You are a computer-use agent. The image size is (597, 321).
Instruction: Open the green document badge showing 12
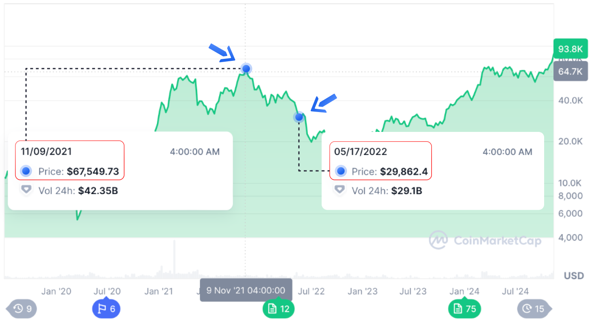278,309
